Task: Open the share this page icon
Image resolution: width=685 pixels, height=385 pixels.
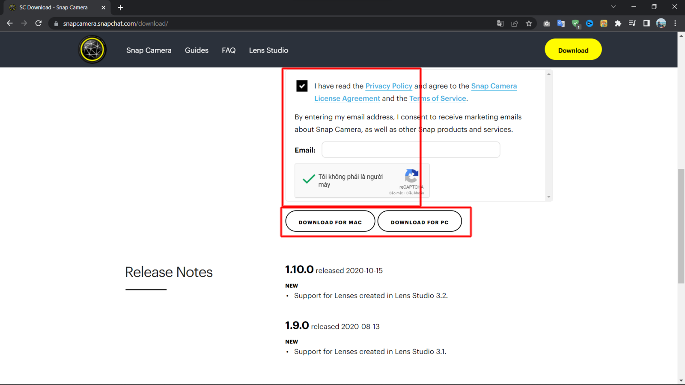Action: [515, 24]
